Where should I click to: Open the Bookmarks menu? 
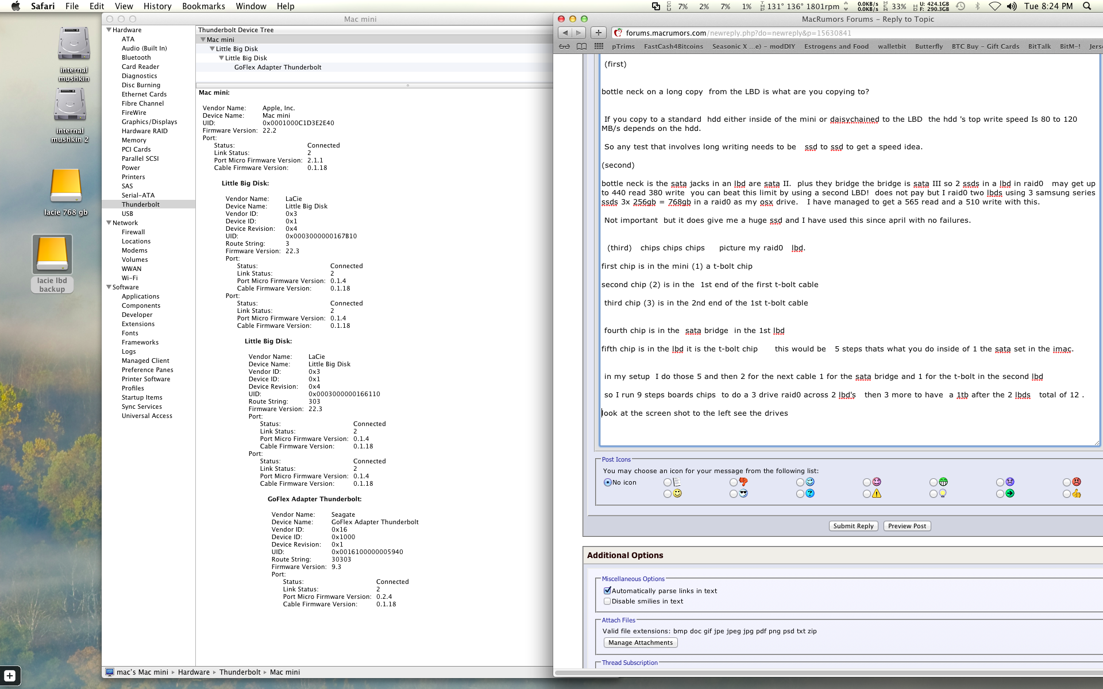203,6
